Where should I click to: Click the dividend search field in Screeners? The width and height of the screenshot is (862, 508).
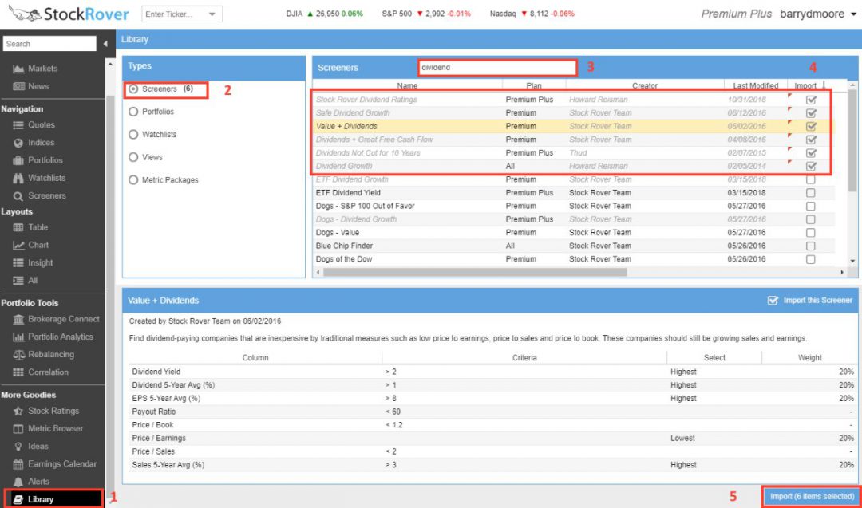495,68
